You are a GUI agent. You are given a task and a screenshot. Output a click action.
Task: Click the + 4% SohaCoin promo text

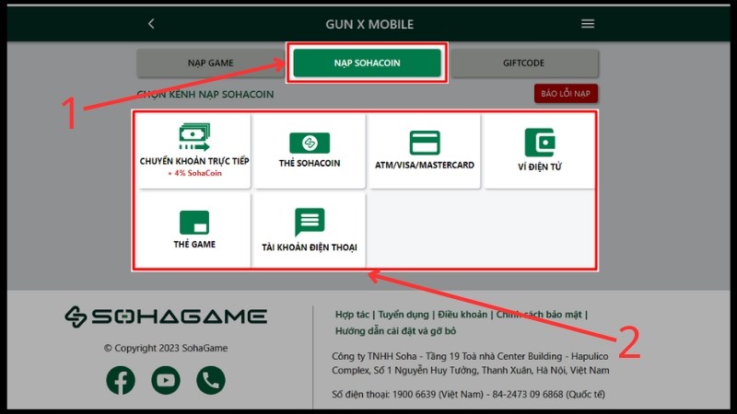(x=194, y=173)
